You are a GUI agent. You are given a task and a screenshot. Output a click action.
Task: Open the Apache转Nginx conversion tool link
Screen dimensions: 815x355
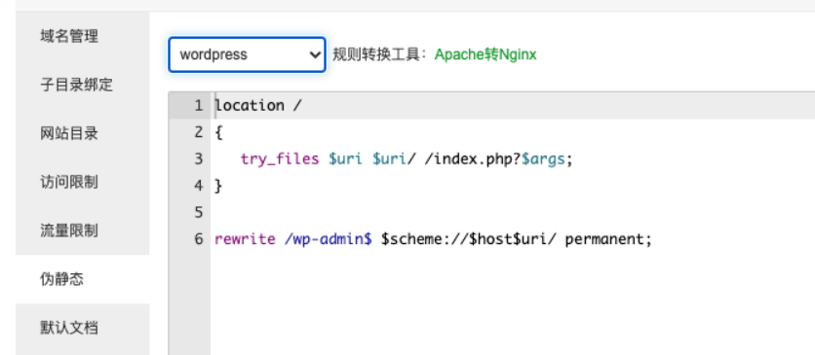(x=485, y=54)
